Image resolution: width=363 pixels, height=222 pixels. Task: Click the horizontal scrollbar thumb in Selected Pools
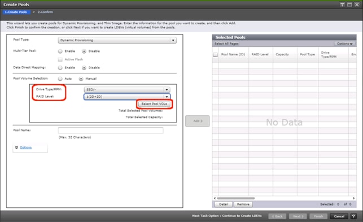(x=235, y=198)
